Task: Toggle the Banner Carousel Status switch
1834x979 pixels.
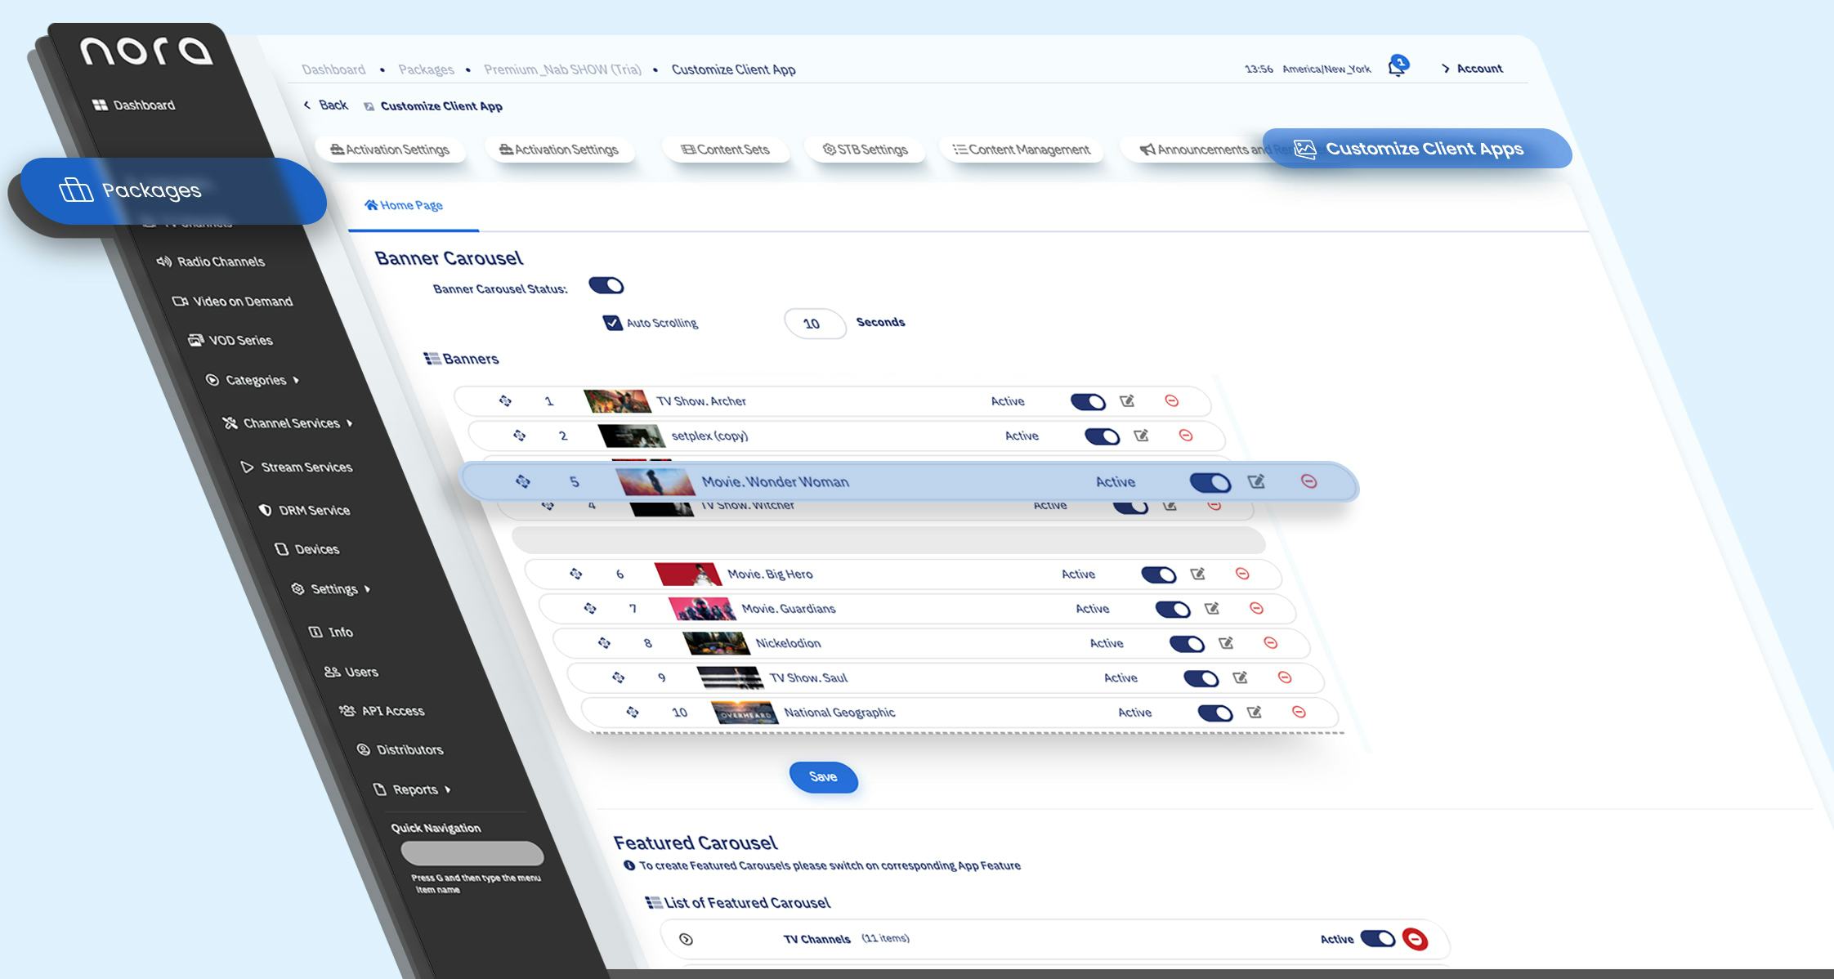Action: [x=606, y=286]
